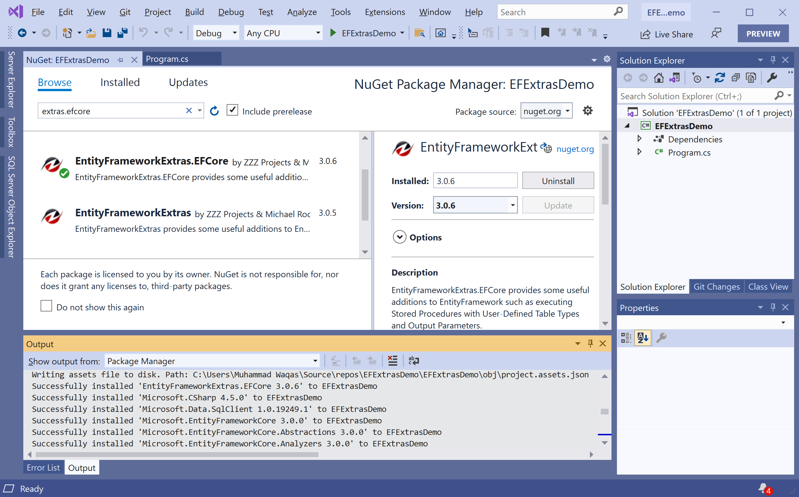The width and height of the screenshot is (799, 497).
Task: Open NuGet package source settings gear
Action: tap(587, 111)
